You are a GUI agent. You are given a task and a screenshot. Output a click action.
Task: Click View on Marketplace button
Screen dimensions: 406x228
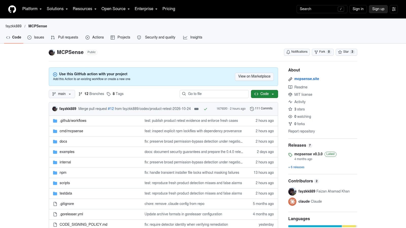pyautogui.click(x=254, y=77)
